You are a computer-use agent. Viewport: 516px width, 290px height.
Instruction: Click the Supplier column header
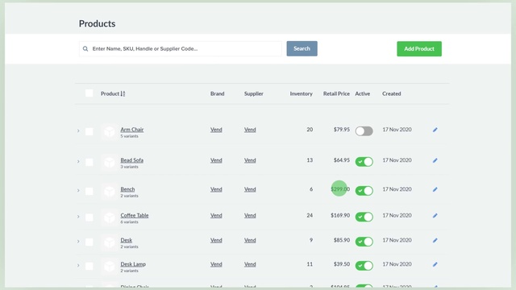click(x=253, y=93)
